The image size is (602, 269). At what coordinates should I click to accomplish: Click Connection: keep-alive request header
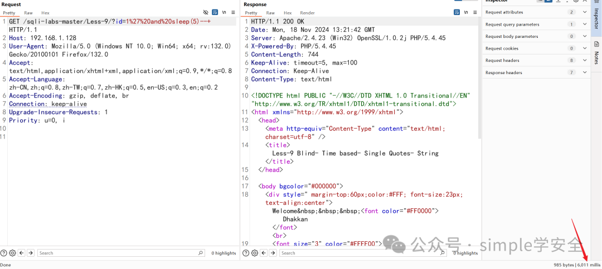click(x=47, y=104)
